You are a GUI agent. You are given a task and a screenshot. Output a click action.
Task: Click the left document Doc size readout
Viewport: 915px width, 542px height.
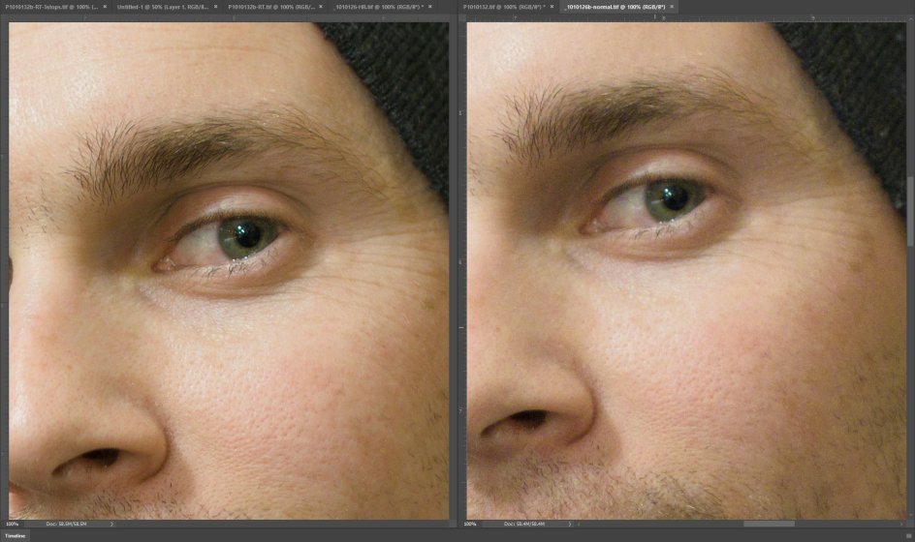66,524
